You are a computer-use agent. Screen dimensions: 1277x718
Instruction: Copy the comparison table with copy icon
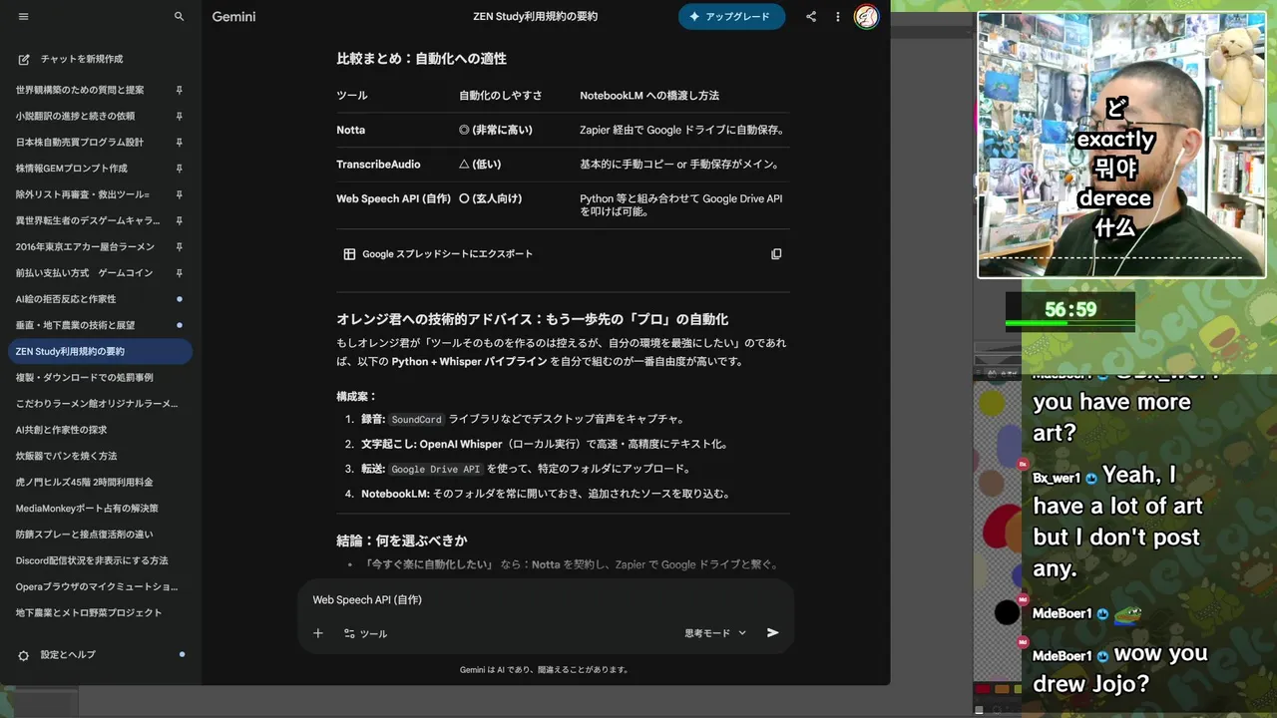pyautogui.click(x=776, y=254)
